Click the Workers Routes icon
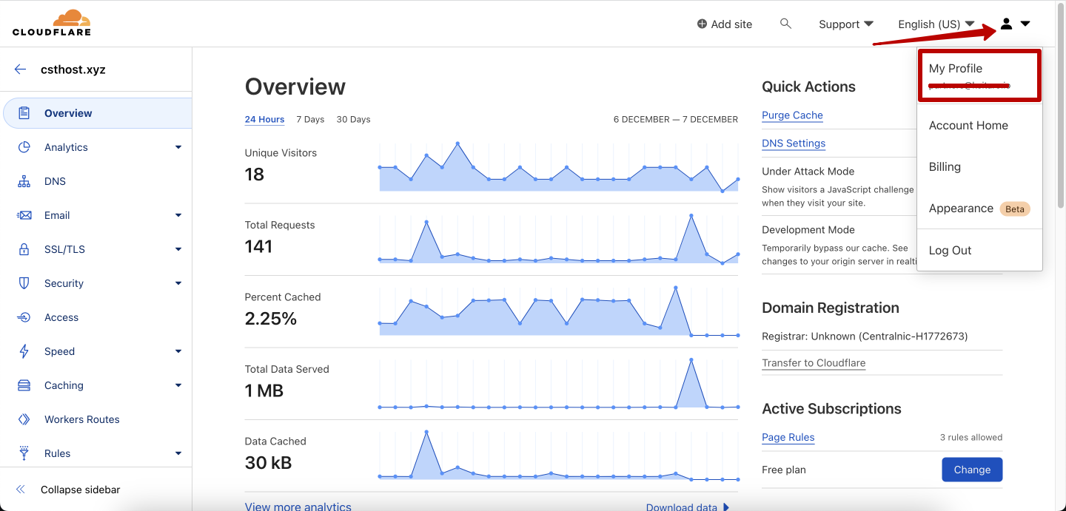The width and height of the screenshot is (1066, 511). [x=24, y=419]
